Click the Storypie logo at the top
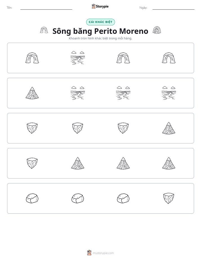This screenshot has width=201, height=261. click(x=100, y=6)
